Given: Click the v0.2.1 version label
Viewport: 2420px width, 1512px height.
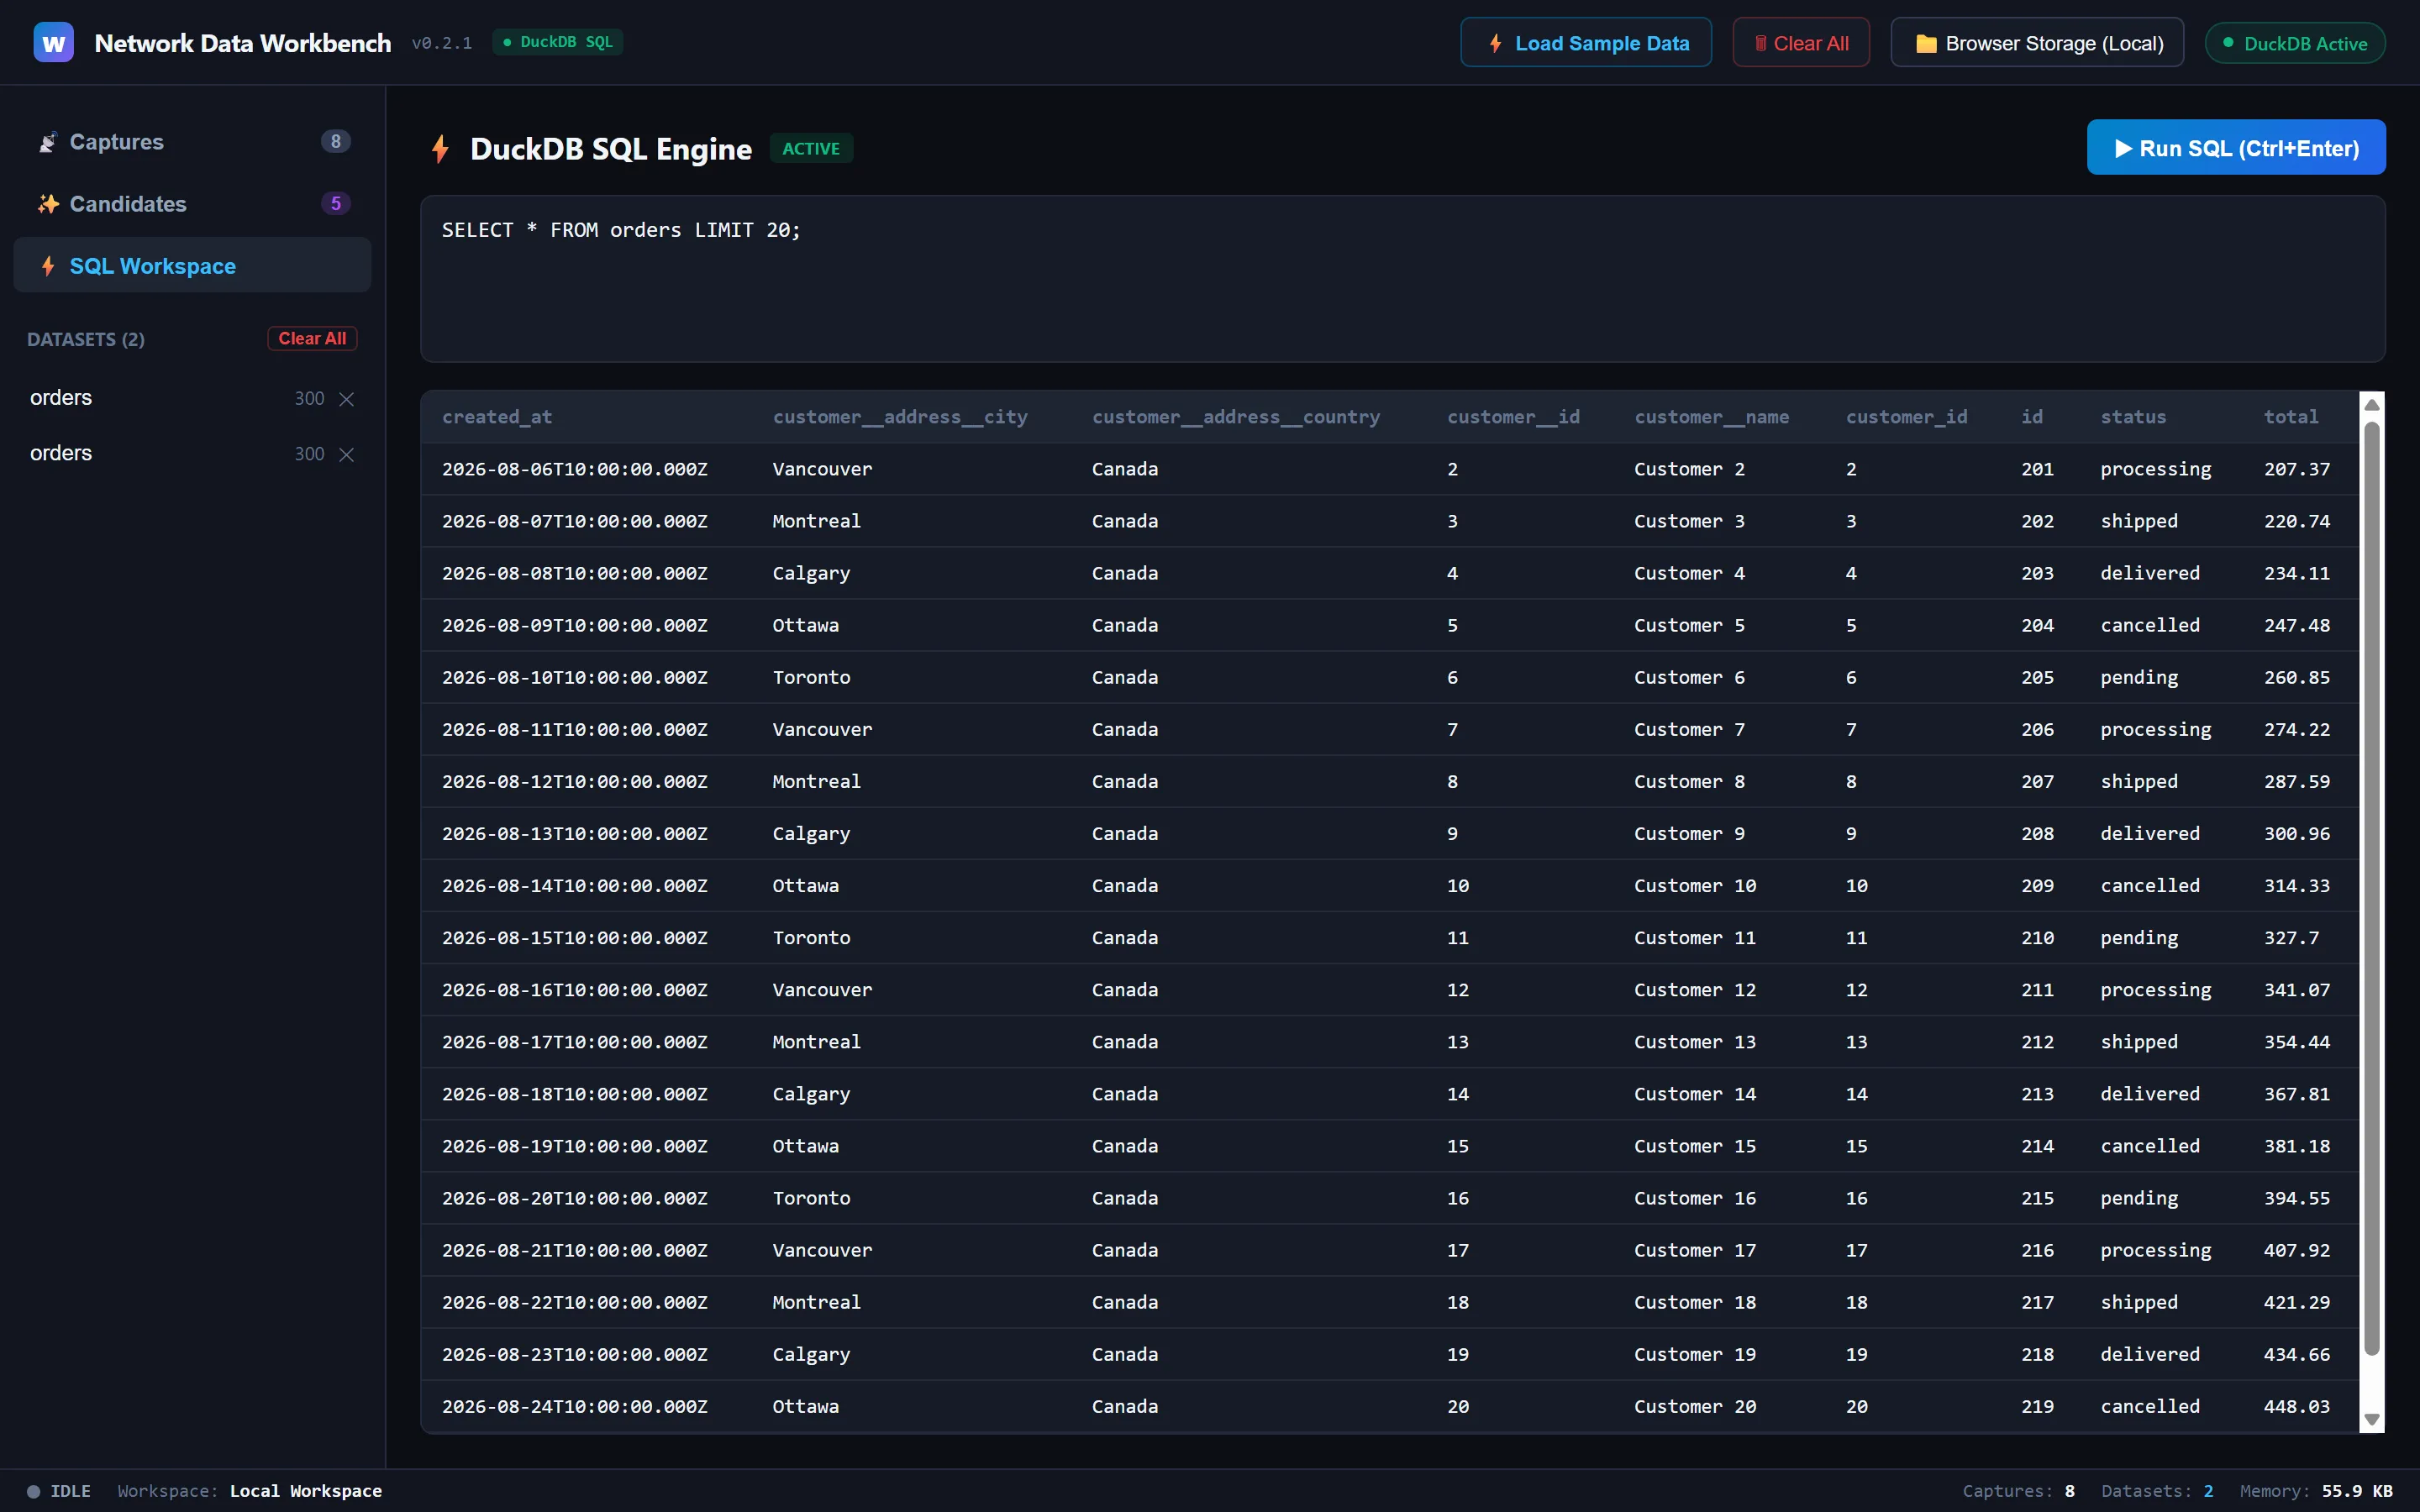Looking at the screenshot, I should tap(441, 43).
